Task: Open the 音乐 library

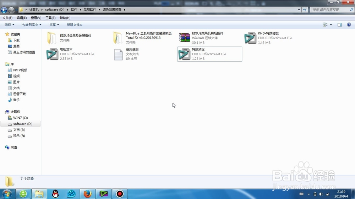Action: coord(16,100)
